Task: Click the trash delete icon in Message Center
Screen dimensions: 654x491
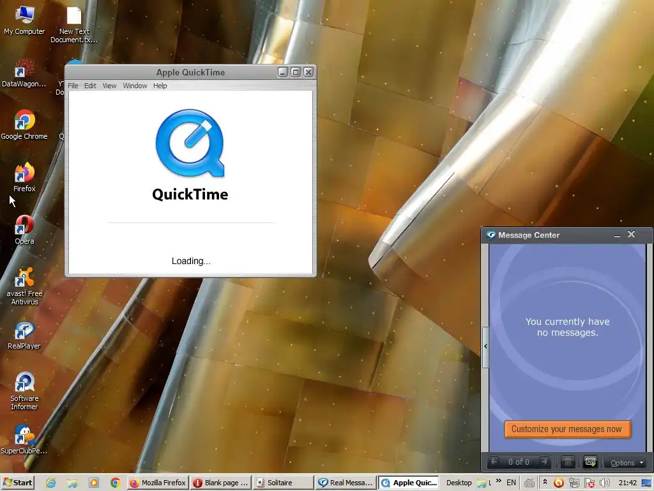Action: point(567,462)
